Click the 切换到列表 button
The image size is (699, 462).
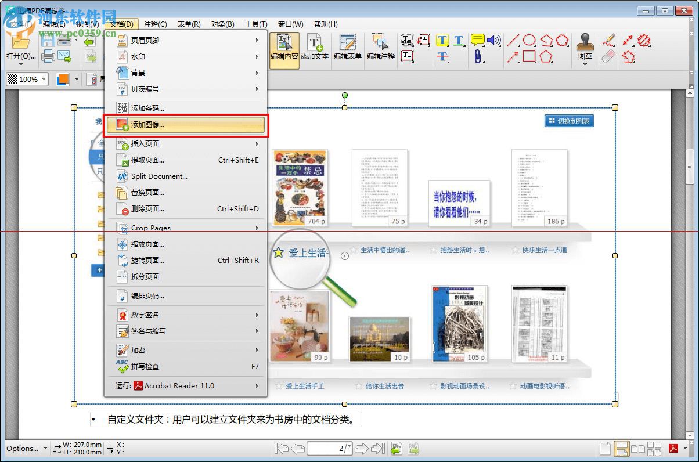(569, 121)
